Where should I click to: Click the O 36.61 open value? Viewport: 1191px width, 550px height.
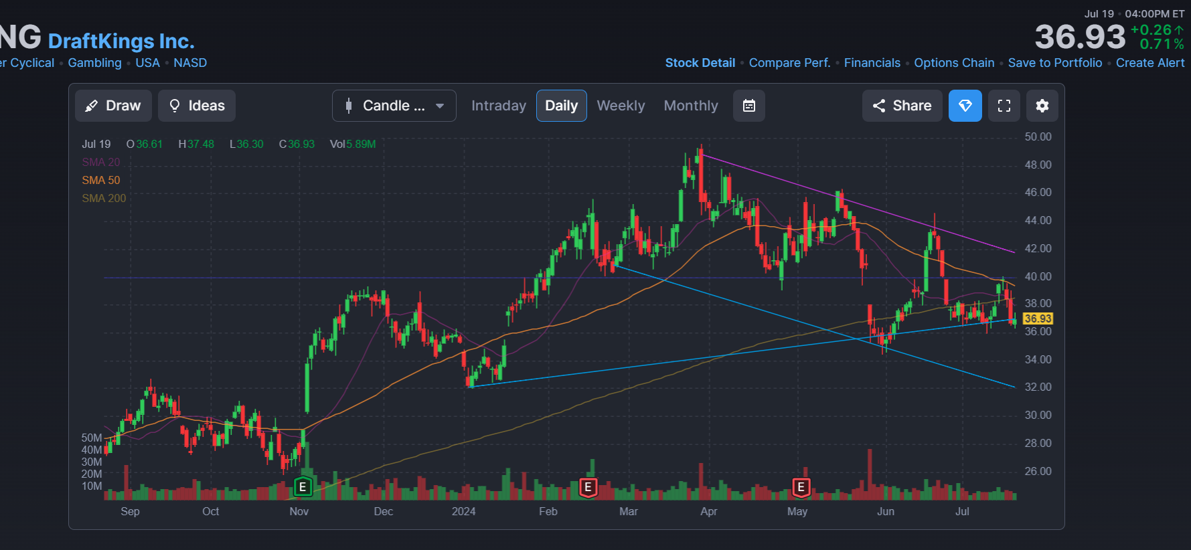coord(145,144)
